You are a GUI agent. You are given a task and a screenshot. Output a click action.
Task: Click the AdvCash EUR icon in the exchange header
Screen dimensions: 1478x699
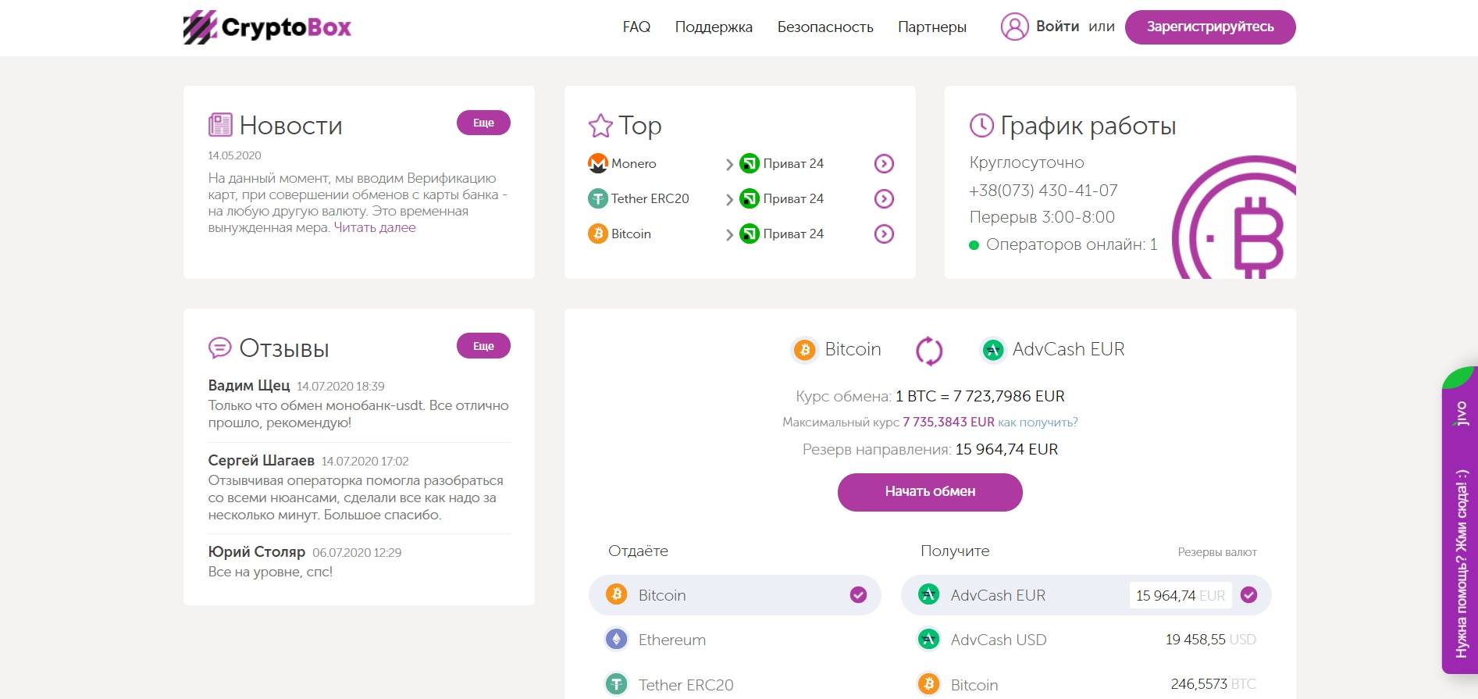pyautogui.click(x=992, y=350)
